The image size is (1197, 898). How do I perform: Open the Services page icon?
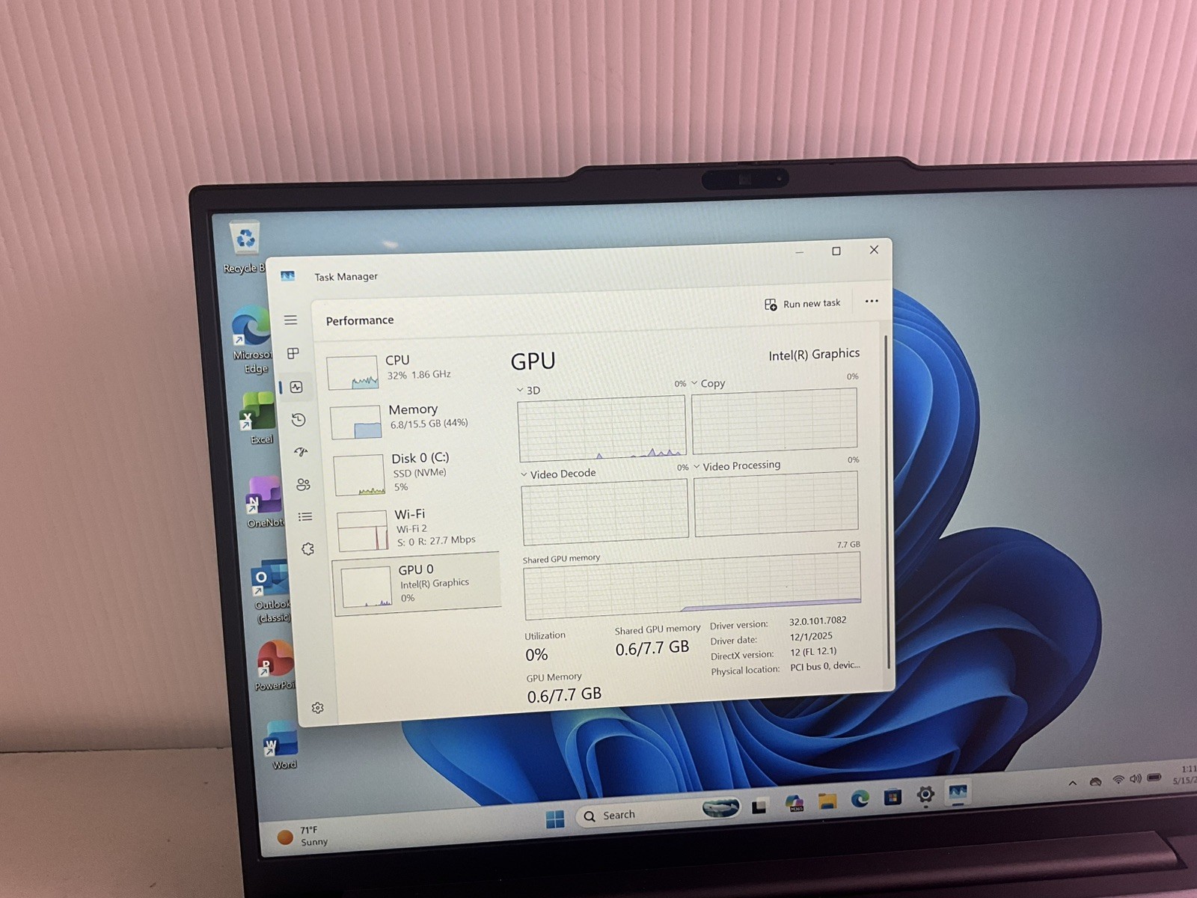[x=307, y=549]
